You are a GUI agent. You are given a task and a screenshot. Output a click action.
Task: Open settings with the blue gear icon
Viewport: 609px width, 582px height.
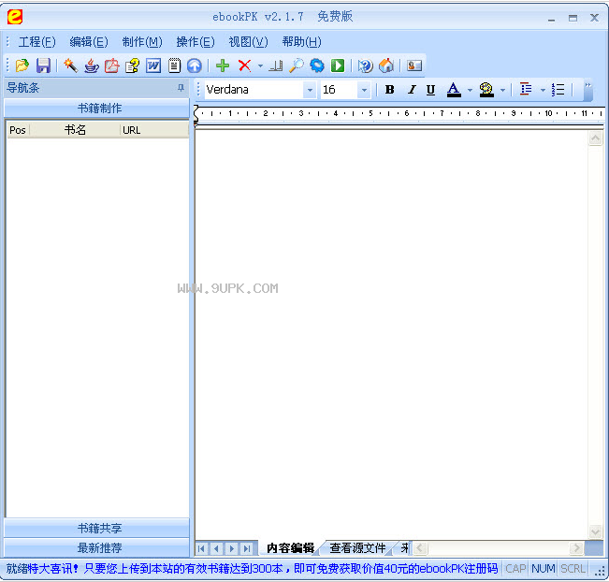pos(317,65)
